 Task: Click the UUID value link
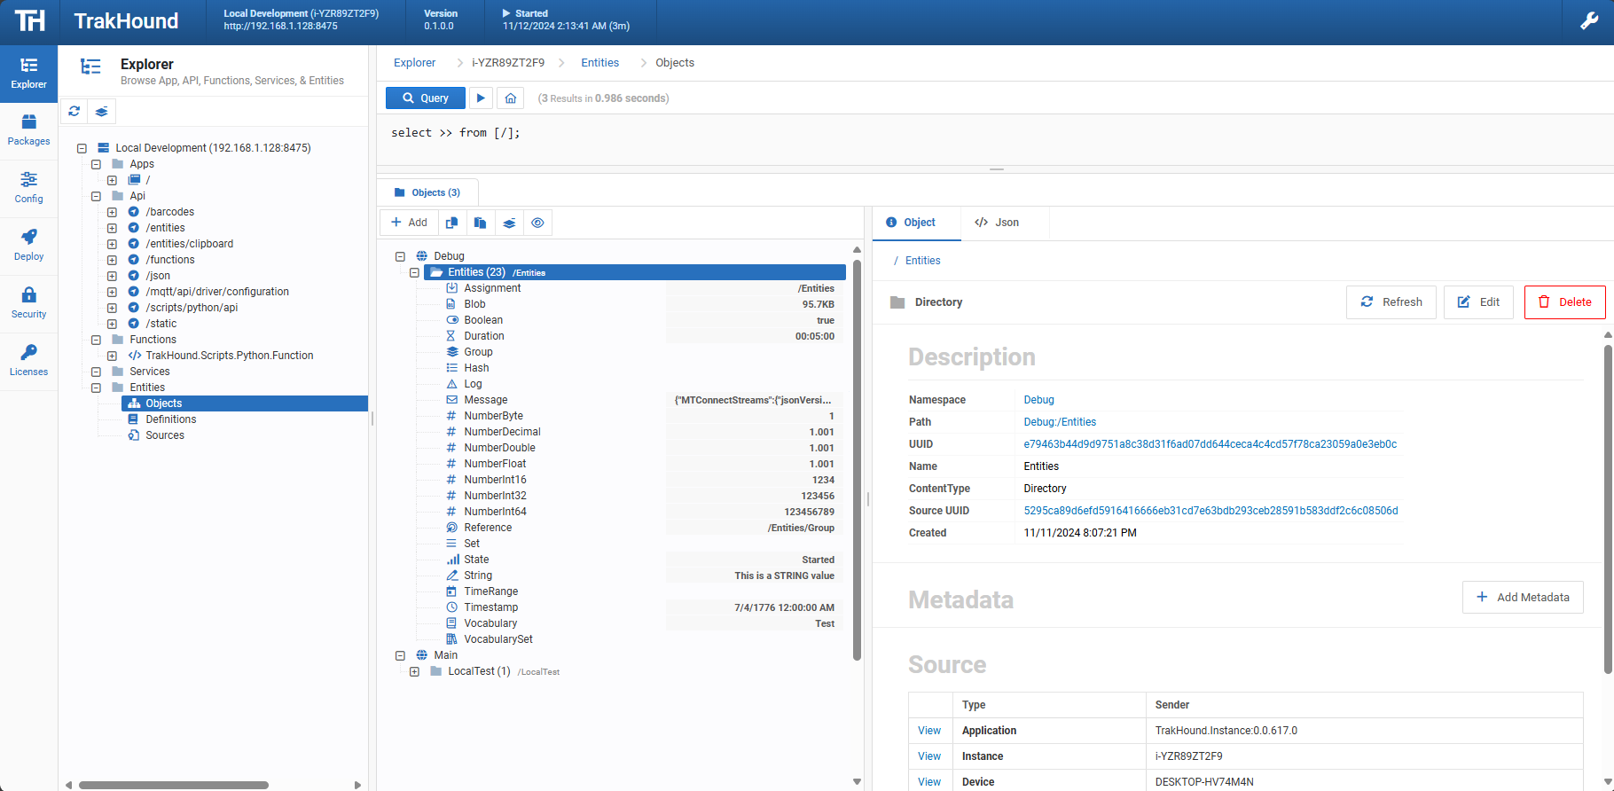tap(1210, 444)
